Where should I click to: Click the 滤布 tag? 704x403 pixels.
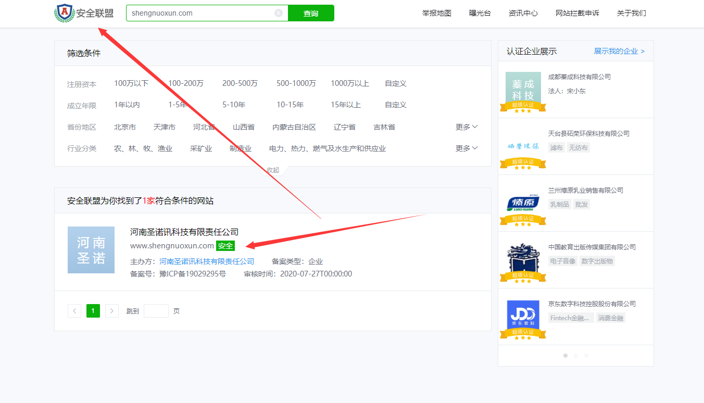click(557, 148)
